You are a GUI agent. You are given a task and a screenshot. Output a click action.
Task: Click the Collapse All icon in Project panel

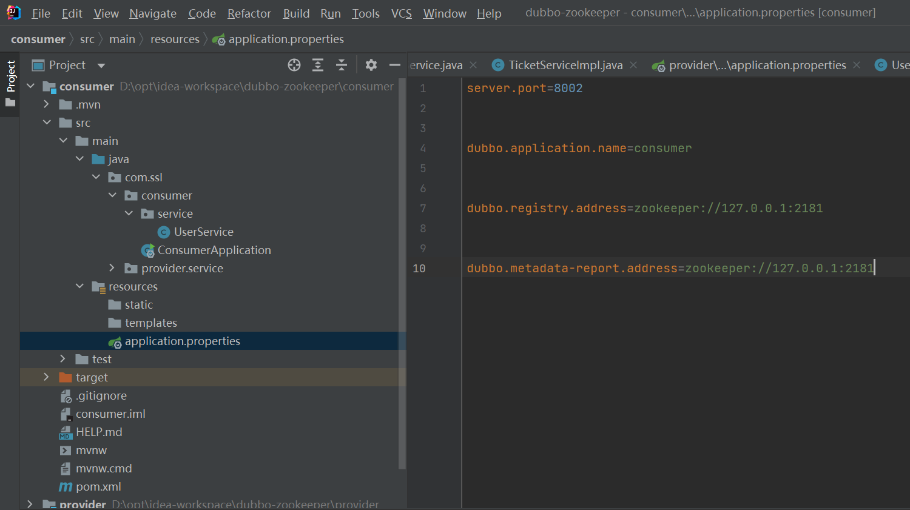342,65
